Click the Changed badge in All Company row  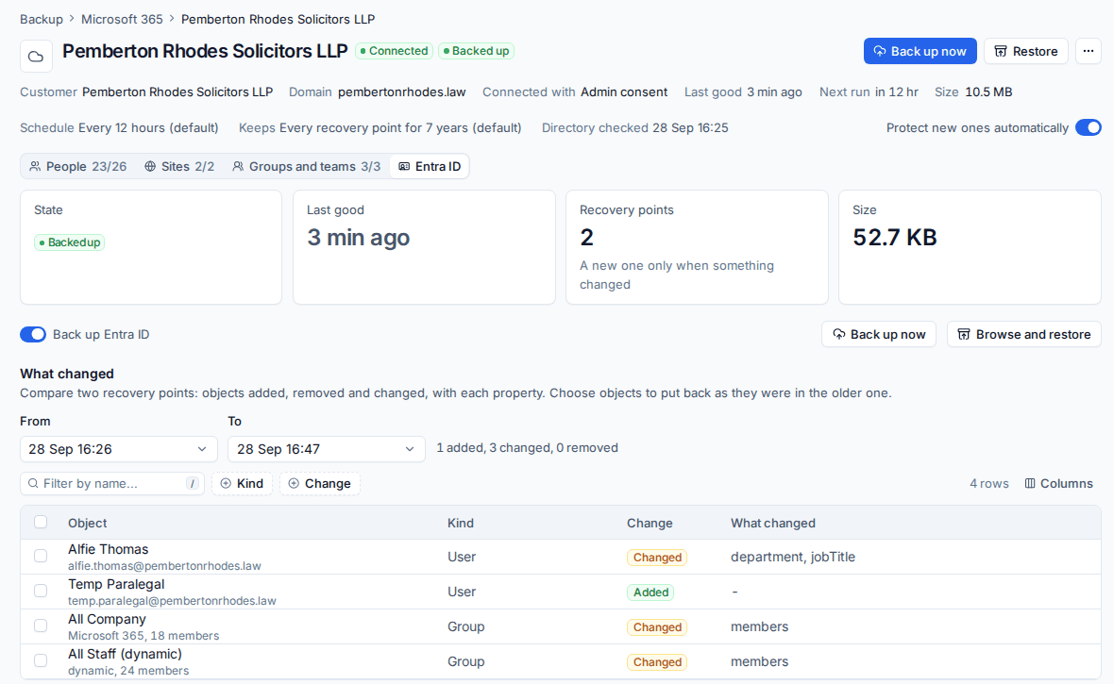657,627
